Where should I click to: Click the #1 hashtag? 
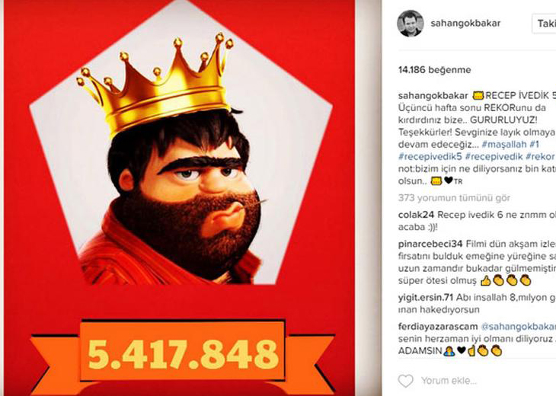click(535, 144)
